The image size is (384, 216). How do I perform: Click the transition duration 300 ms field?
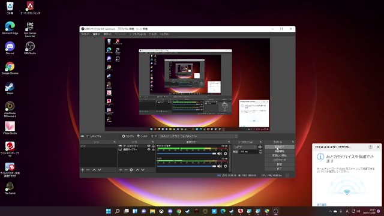click(248, 152)
